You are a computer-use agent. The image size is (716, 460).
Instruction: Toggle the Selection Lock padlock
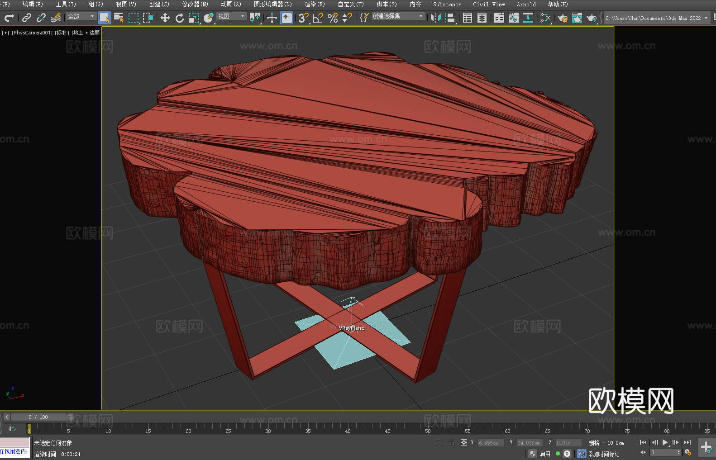[x=452, y=442]
